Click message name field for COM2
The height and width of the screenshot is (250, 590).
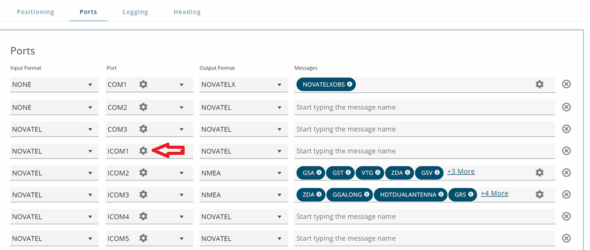424,107
